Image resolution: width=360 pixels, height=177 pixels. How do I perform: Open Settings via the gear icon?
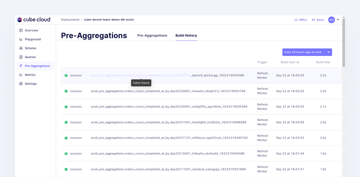coord(21,83)
